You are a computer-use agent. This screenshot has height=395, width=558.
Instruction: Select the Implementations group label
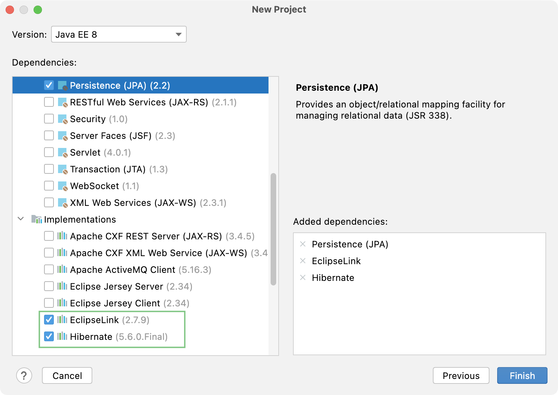[x=80, y=219]
